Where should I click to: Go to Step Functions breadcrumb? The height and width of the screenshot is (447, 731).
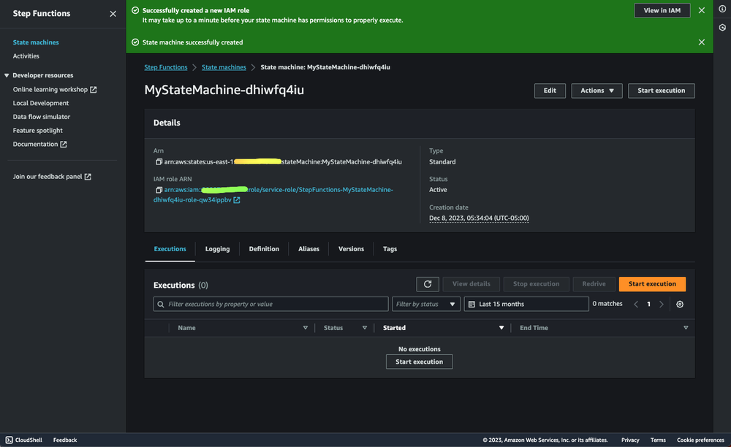[165, 67]
